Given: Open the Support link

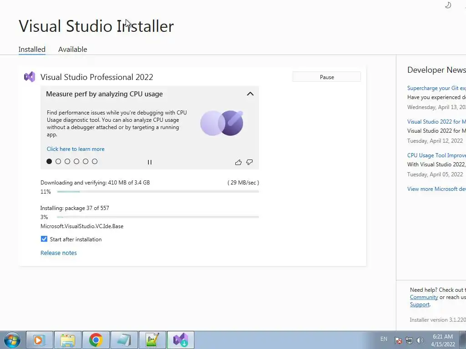Looking at the screenshot, I should 420,304.
